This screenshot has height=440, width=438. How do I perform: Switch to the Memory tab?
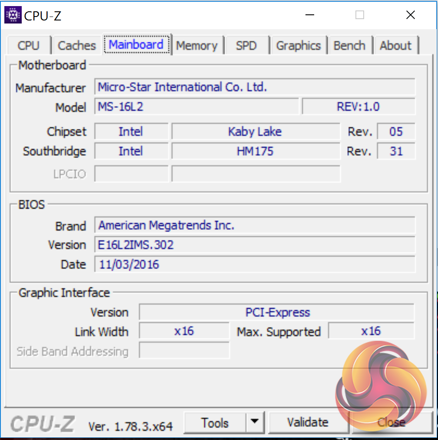click(x=197, y=45)
